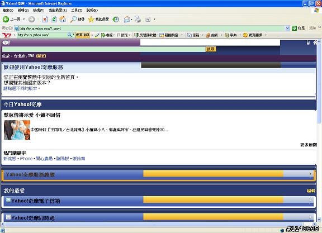322x233 pixels.
Task: Click the page's green search input field
Action: pos(104,49)
